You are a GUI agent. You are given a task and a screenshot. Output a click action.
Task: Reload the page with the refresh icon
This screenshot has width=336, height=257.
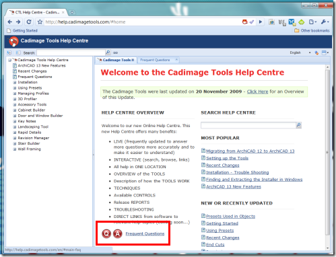coord(29,22)
